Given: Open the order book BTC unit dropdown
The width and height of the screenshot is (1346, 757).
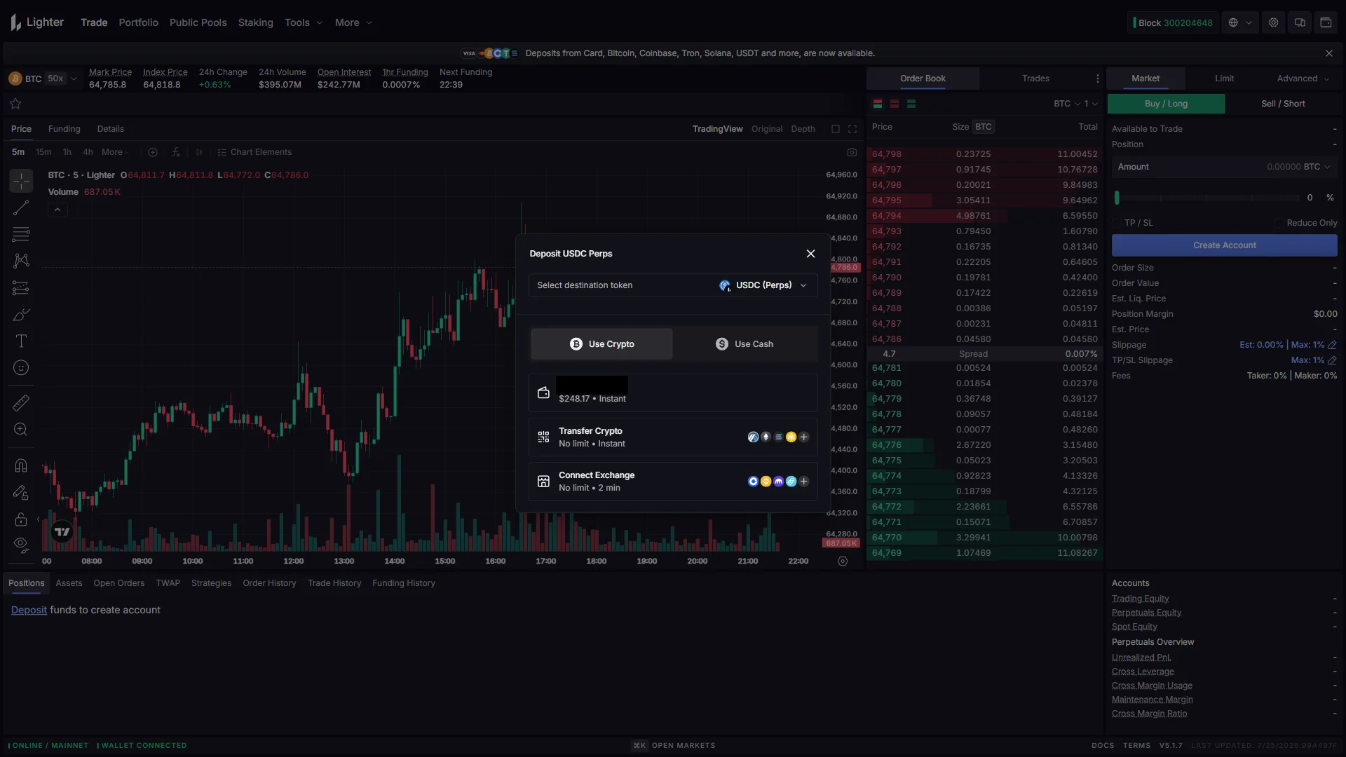Looking at the screenshot, I should pyautogui.click(x=1067, y=104).
